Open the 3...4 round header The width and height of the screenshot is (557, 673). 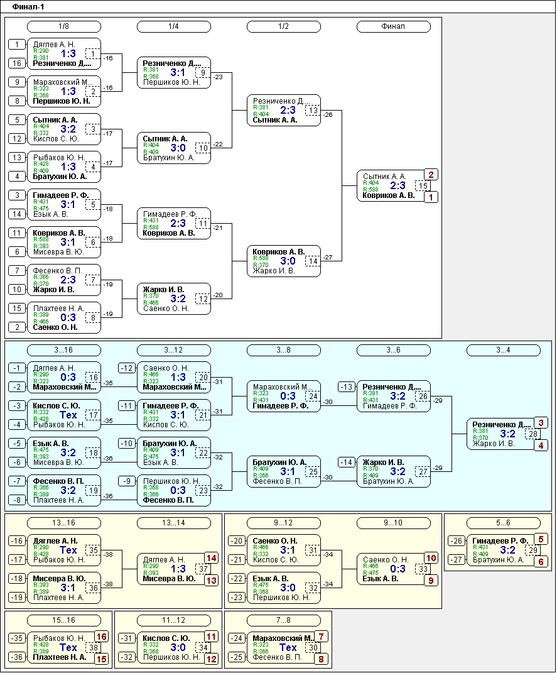click(x=503, y=350)
